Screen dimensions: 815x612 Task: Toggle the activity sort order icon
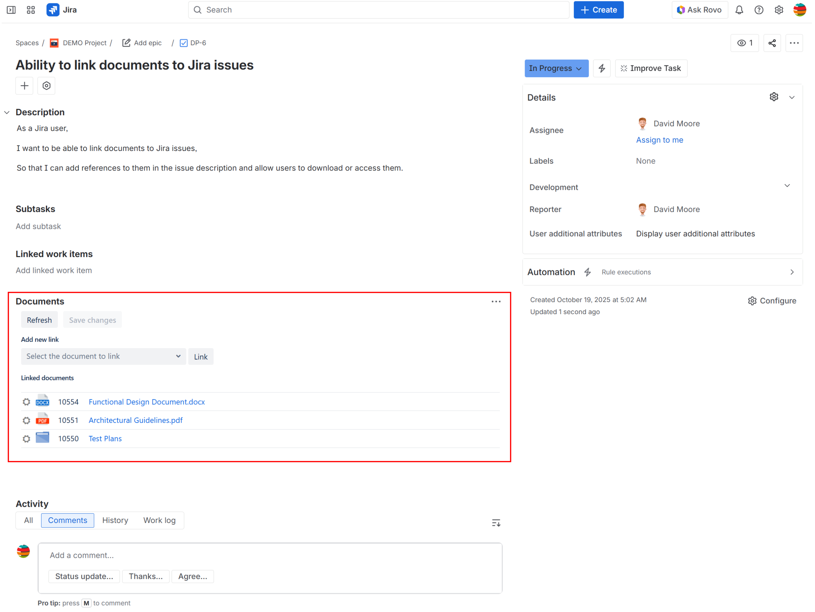click(x=496, y=523)
